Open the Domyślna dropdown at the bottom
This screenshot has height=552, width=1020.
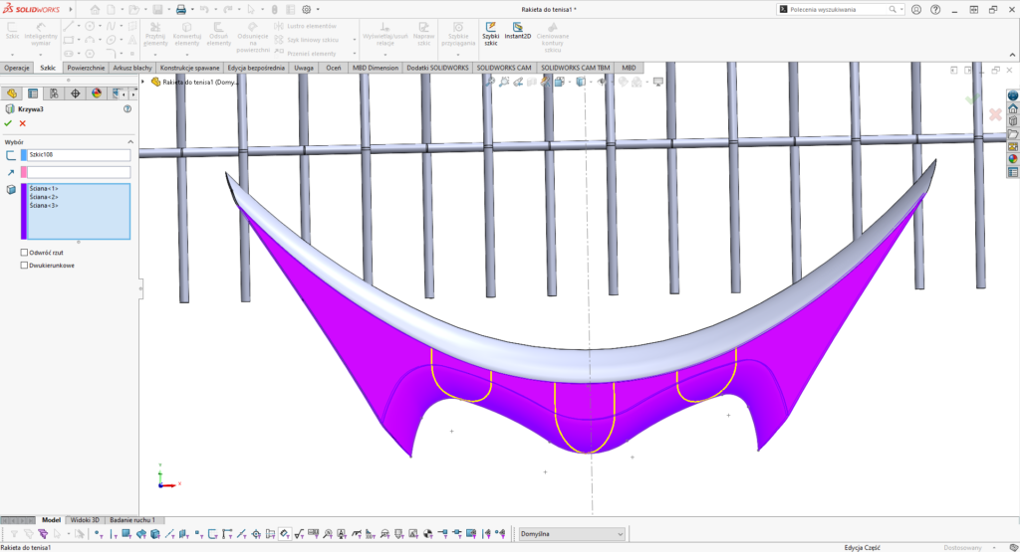[x=571, y=534]
